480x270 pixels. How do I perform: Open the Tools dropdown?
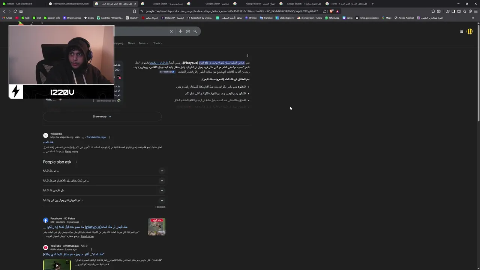point(157,43)
